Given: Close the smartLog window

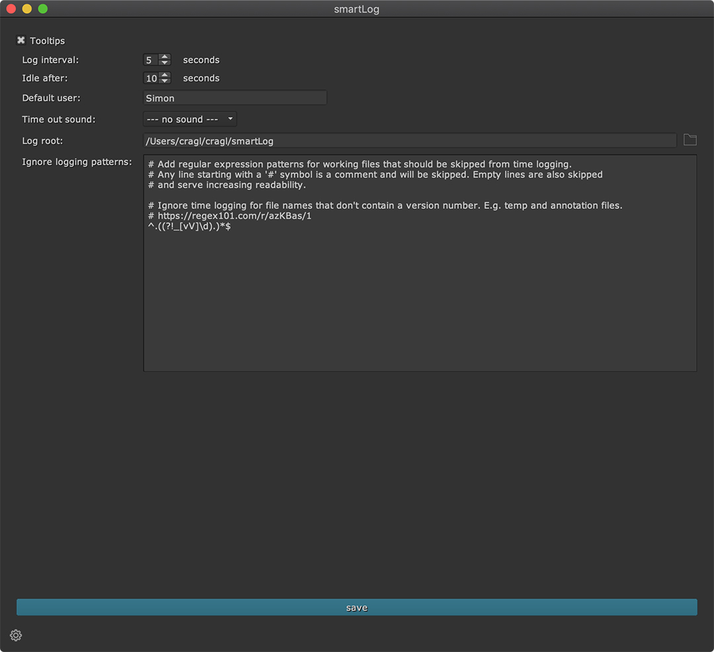Looking at the screenshot, I should tap(11, 9).
